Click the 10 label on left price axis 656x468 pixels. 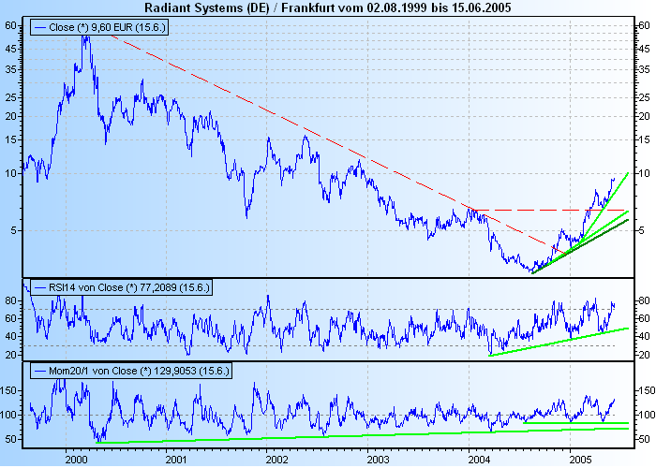11,173
